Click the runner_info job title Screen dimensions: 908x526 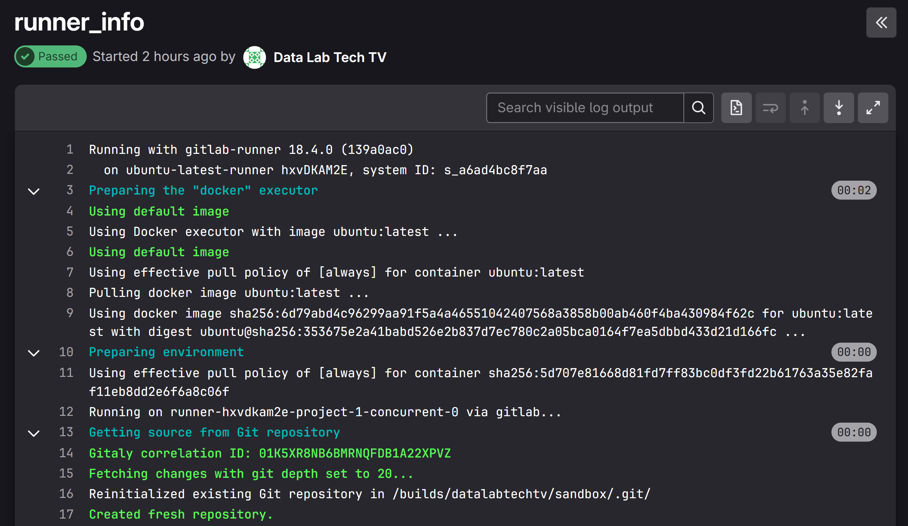(x=79, y=22)
